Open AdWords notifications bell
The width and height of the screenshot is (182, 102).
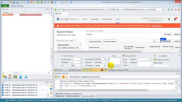point(175,19)
